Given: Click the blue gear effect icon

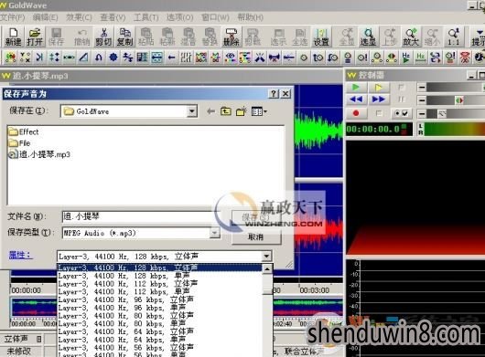Looking at the screenshot, I should 113,58.
